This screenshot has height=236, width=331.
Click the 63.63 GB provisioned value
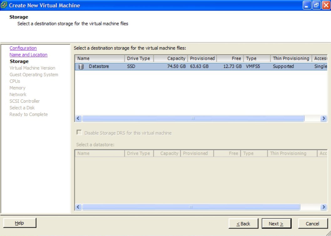pos(199,66)
